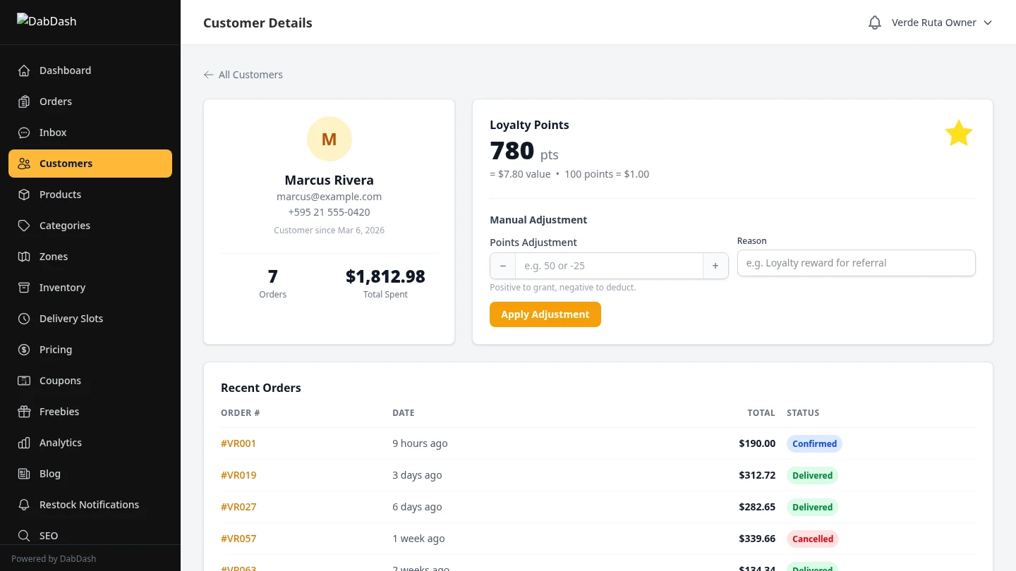The height and width of the screenshot is (571, 1016).
Task: Click the plus stepper on Points Adjustment
Action: click(x=715, y=266)
